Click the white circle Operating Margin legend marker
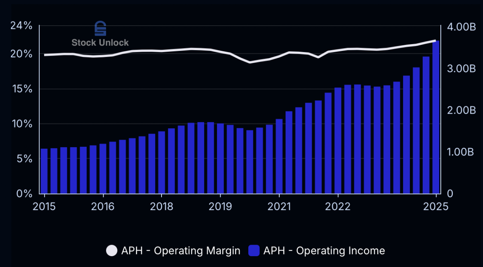The height and width of the screenshot is (267, 483). click(x=112, y=251)
